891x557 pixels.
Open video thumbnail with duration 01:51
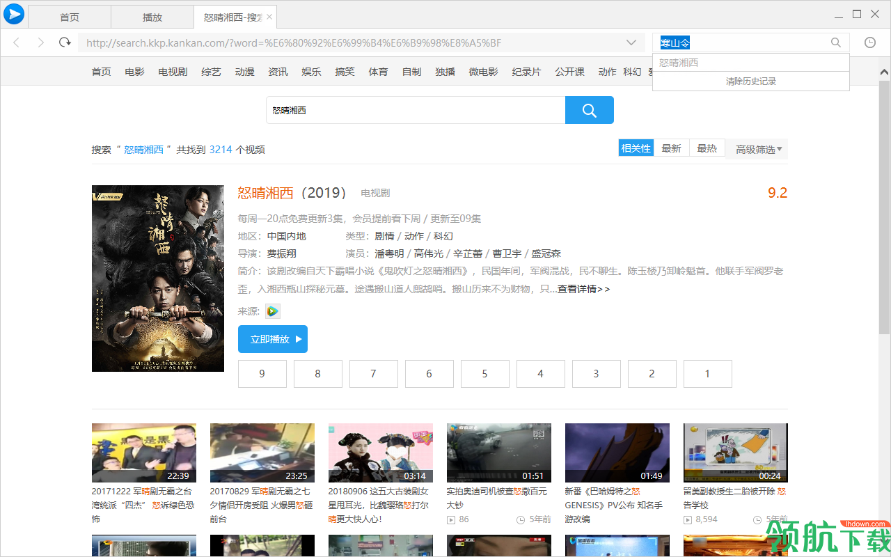[x=499, y=453]
